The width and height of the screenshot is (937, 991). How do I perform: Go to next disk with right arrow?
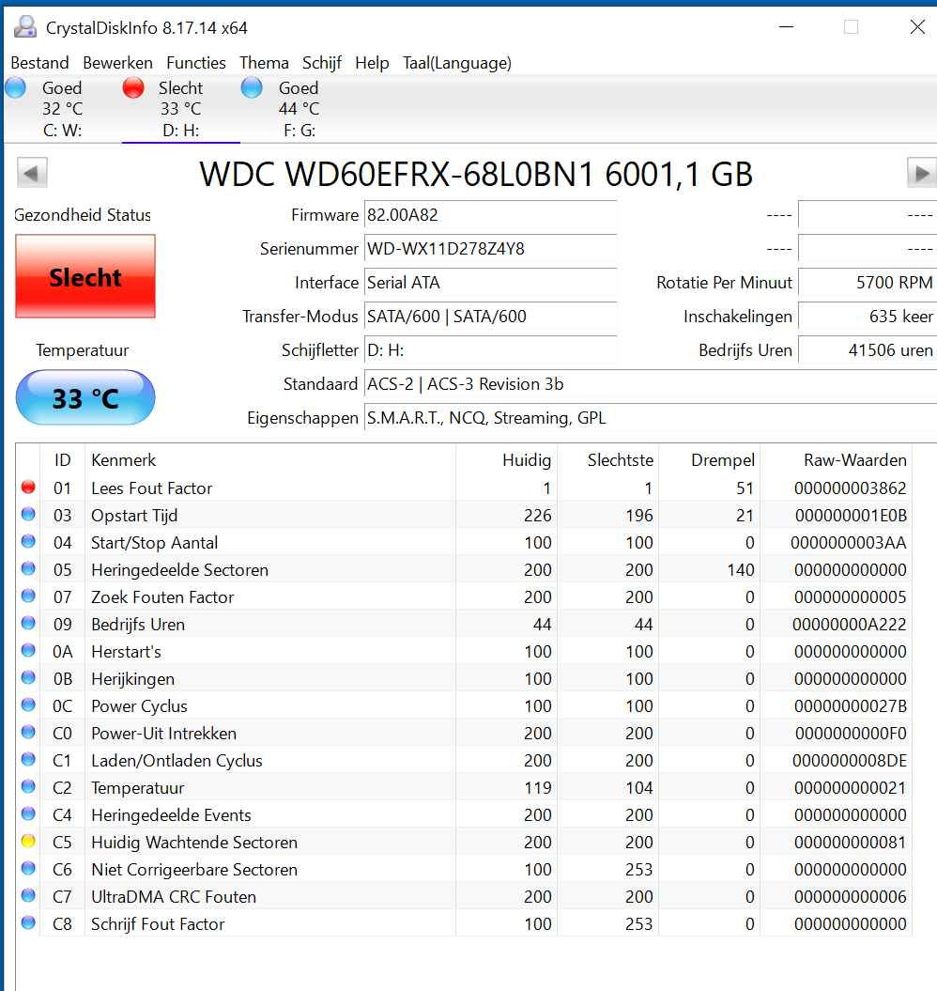[922, 173]
